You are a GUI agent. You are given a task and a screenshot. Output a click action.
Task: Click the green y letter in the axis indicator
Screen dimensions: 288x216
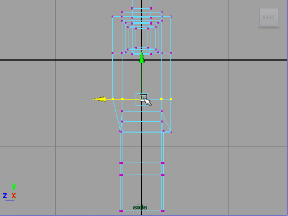tap(14, 186)
